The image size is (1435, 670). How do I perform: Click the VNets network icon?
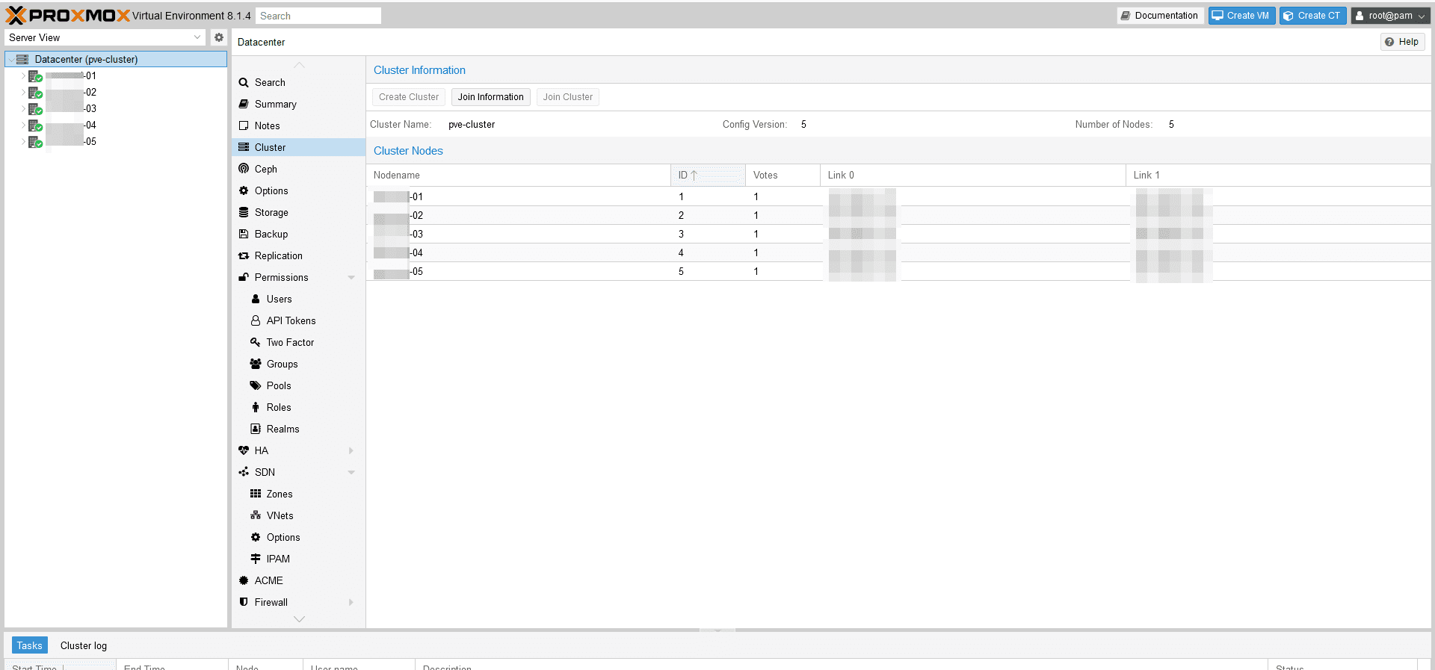point(256,516)
